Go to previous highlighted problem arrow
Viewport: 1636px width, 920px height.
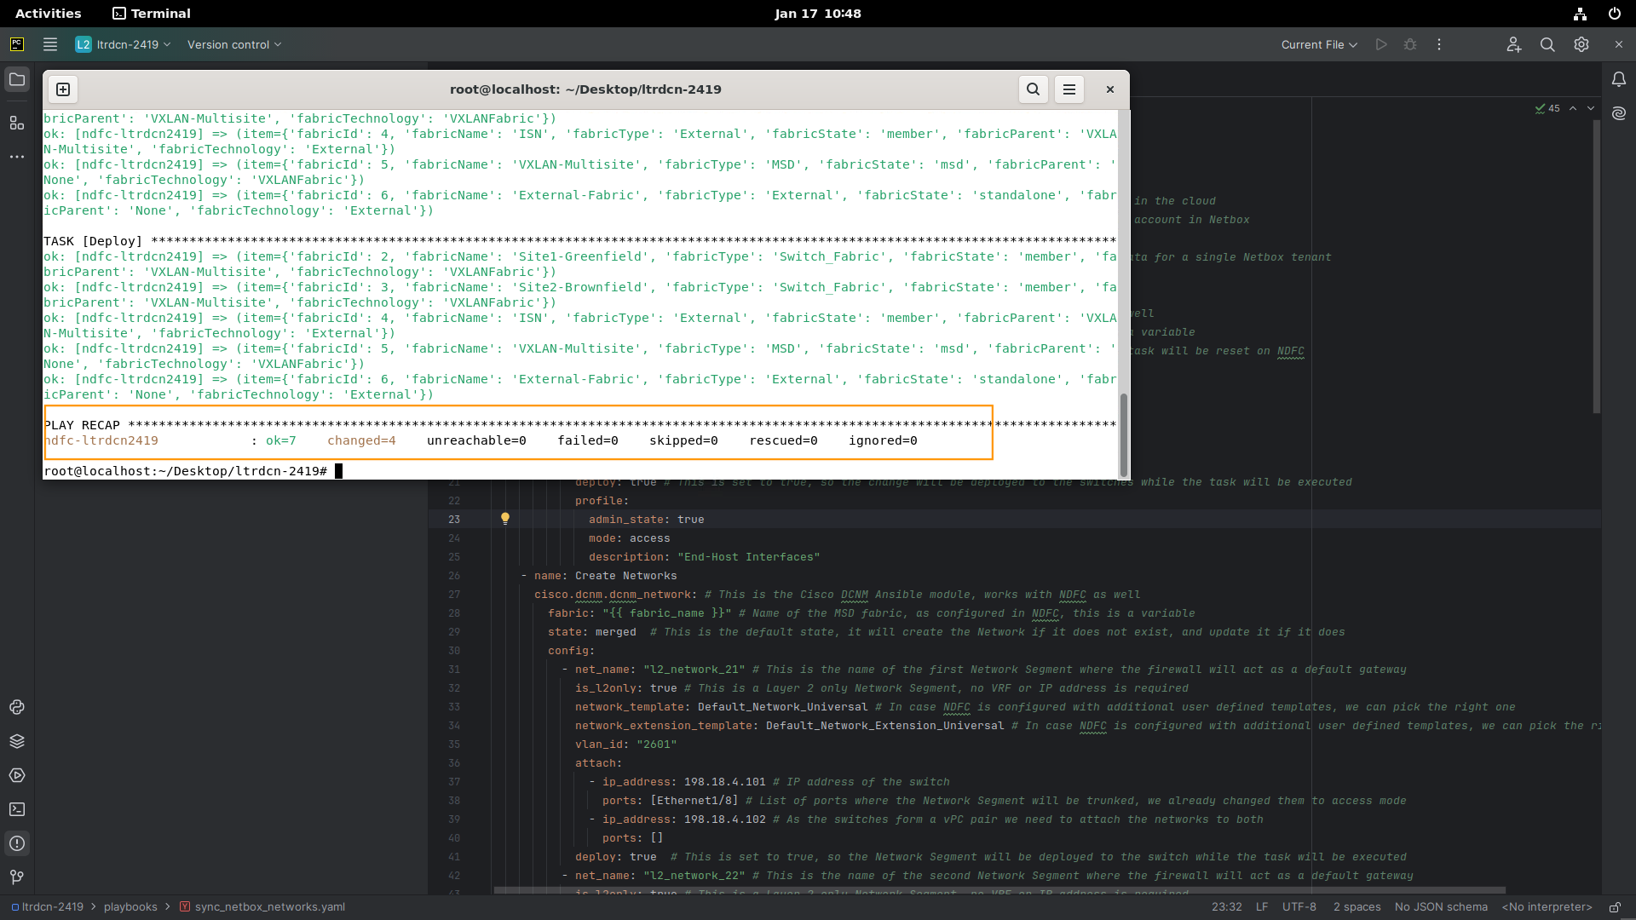pos(1573,108)
